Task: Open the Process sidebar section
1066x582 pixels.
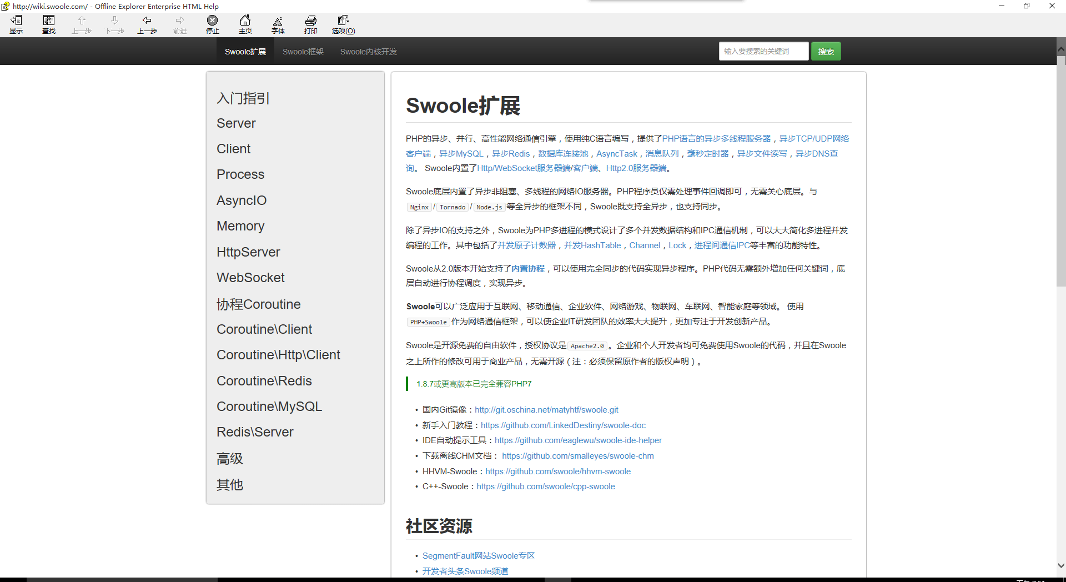Action: tap(240, 174)
